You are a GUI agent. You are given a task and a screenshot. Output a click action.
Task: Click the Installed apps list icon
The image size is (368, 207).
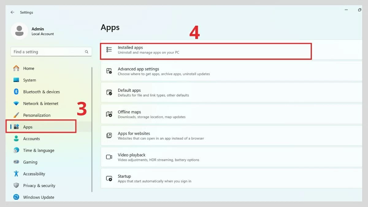pos(109,50)
